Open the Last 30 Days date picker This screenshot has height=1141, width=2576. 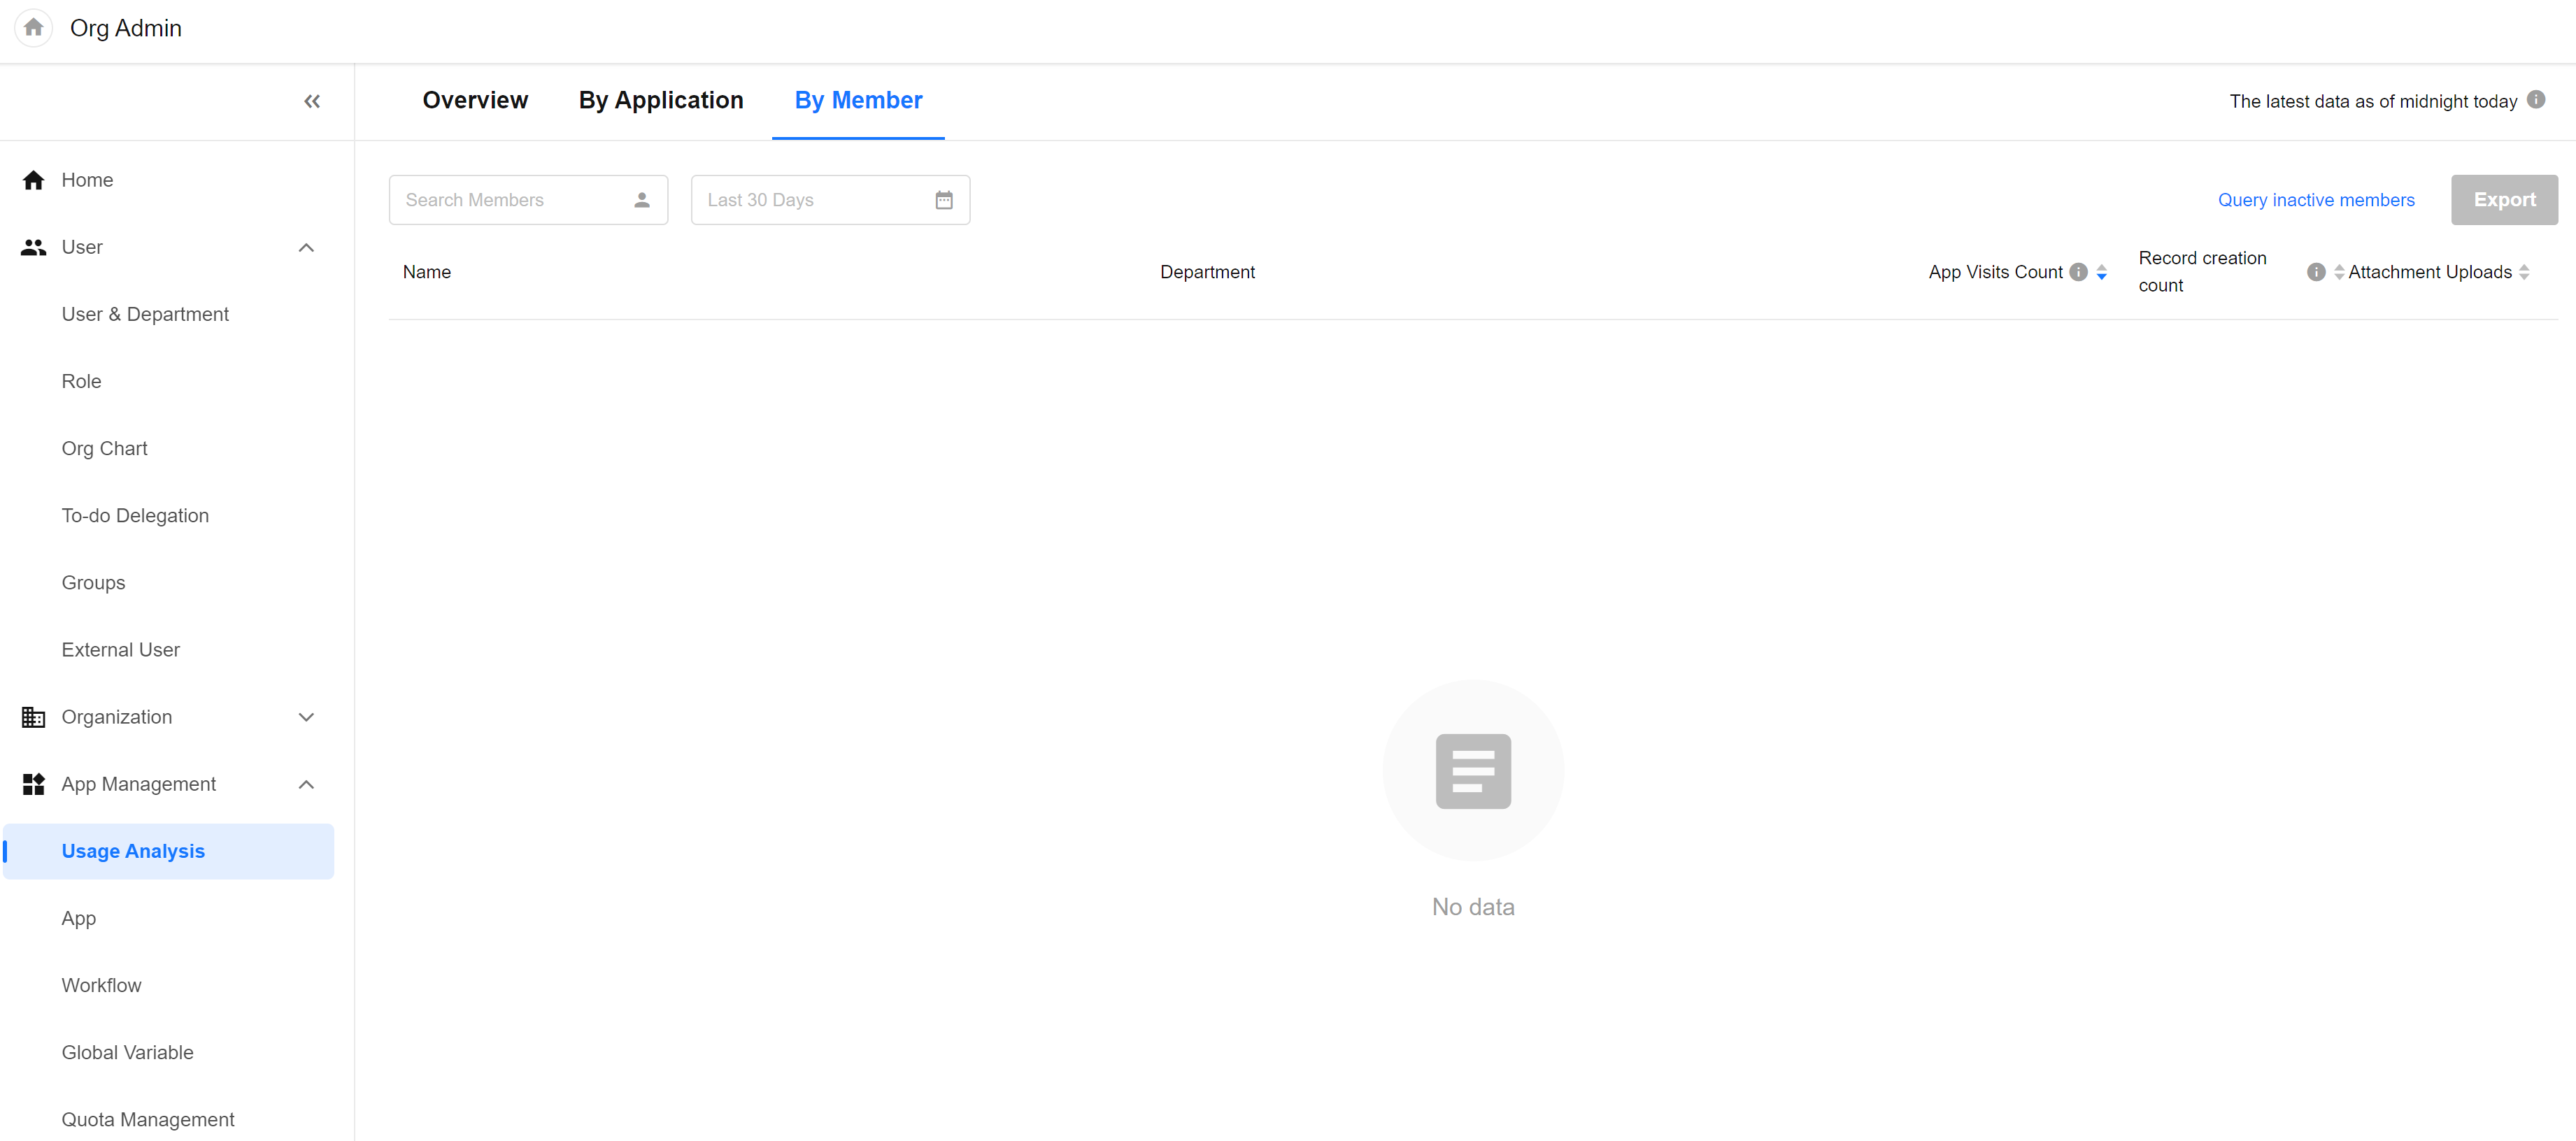click(830, 200)
